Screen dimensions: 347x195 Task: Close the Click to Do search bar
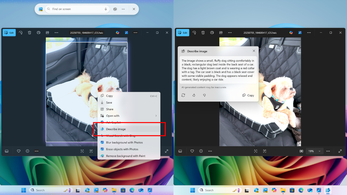pyautogui.click(x=134, y=9)
